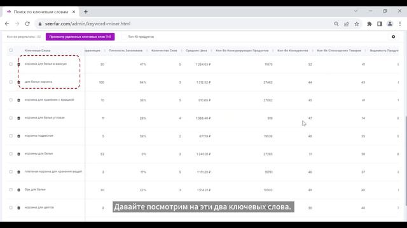The image size is (407, 228).
Task: Toggle browser side panel icon
Action: pos(380,24)
